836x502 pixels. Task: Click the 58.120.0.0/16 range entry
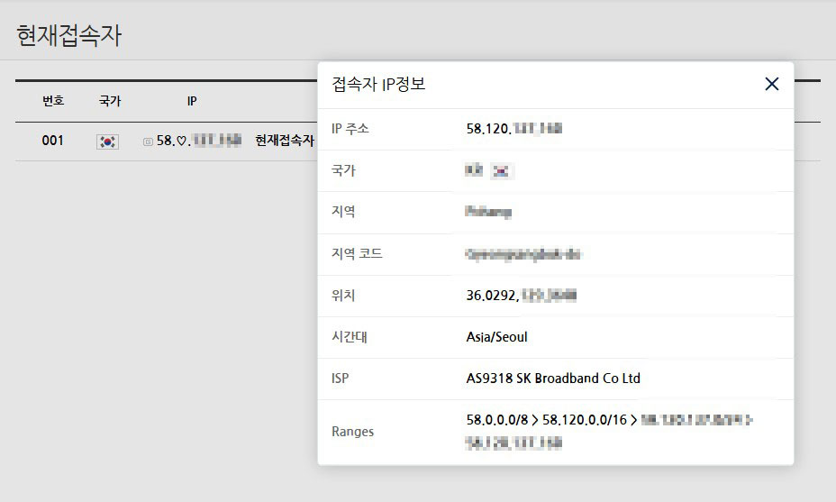(x=585, y=420)
